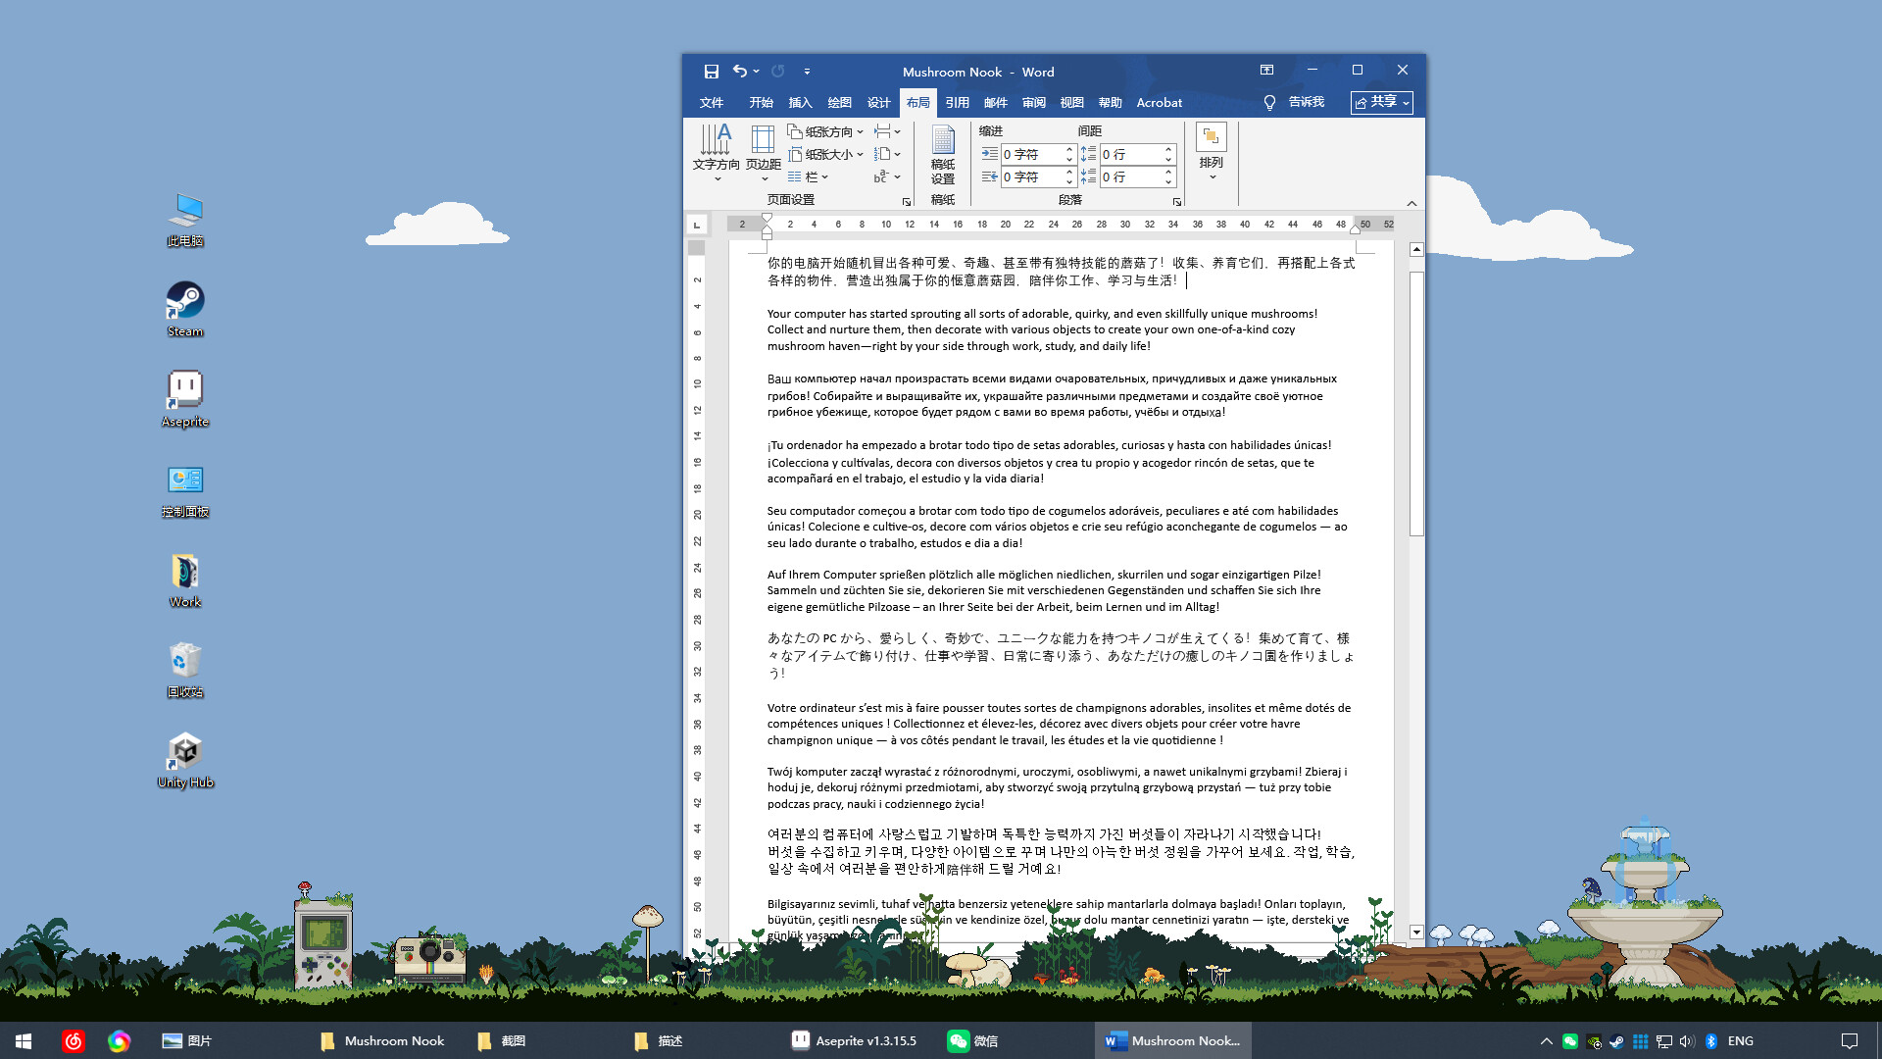Click the 共享 share button
Viewport: 1882px width, 1059px height.
1381,102
